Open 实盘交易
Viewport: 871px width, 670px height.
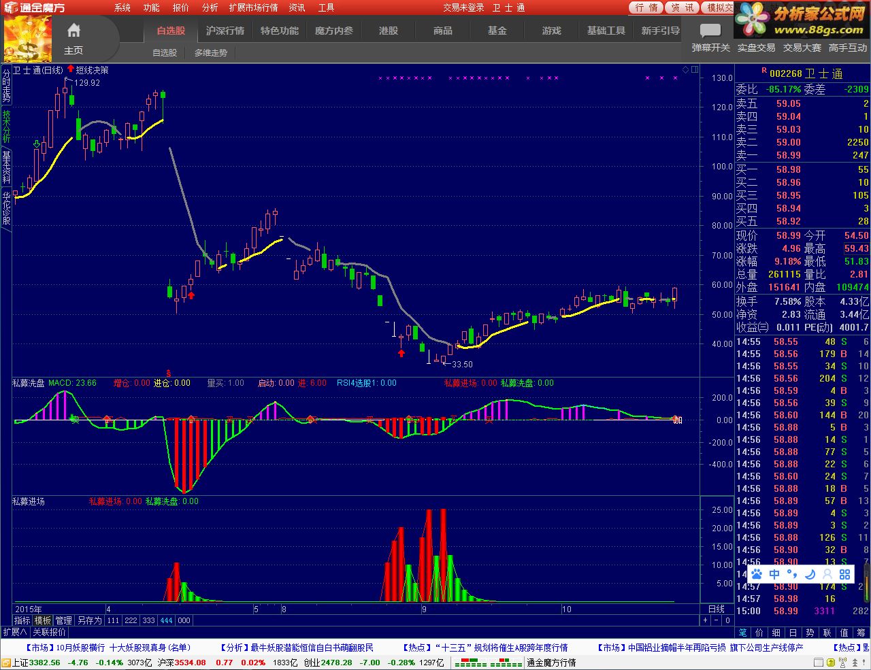(757, 48)
